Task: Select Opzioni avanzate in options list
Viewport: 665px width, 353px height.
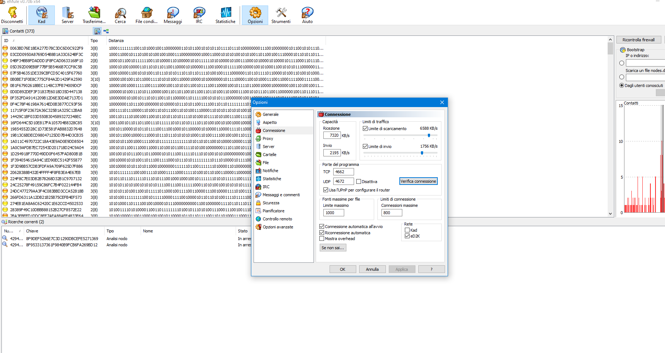Action: [278, 227]
